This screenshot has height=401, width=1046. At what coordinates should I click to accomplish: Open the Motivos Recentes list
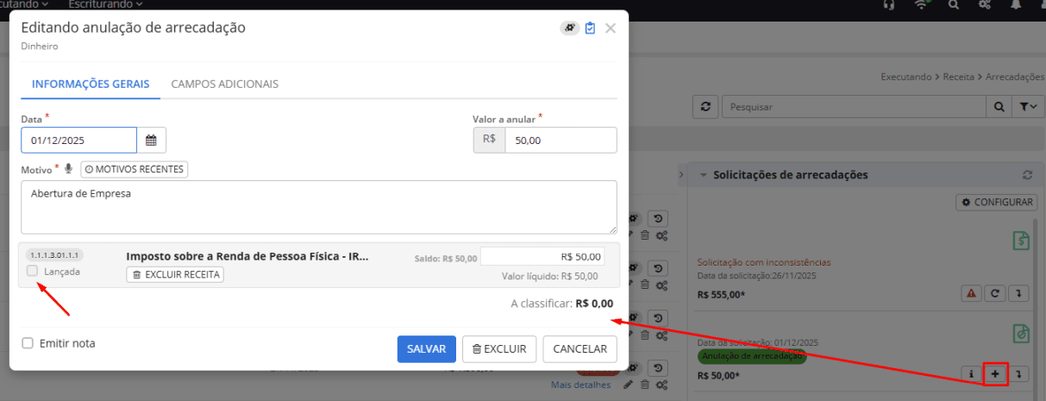point(134,169)
